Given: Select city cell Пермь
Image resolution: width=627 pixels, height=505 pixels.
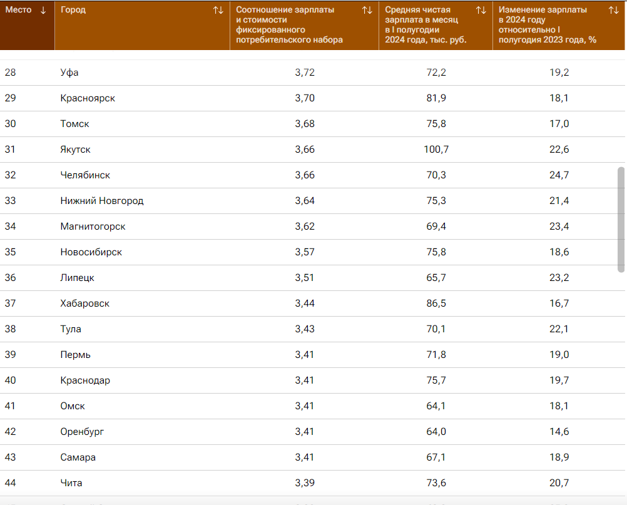Looking at the screenshot, I should (75, 354).
